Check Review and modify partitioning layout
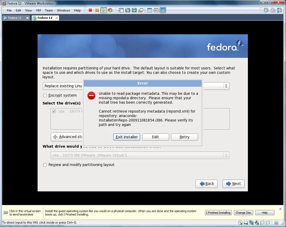Image resolution: width=286 pixels, height=227 pixels. (45, 165)
